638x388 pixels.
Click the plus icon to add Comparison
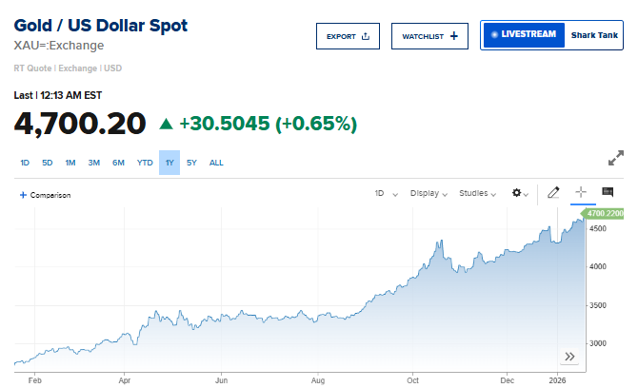click(23, 195)
